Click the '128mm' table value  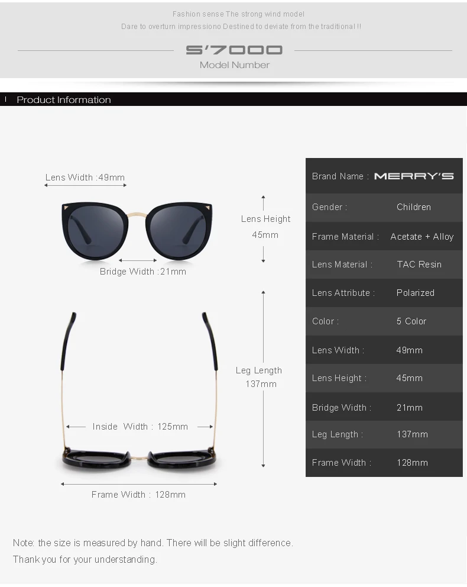point(413,463)
